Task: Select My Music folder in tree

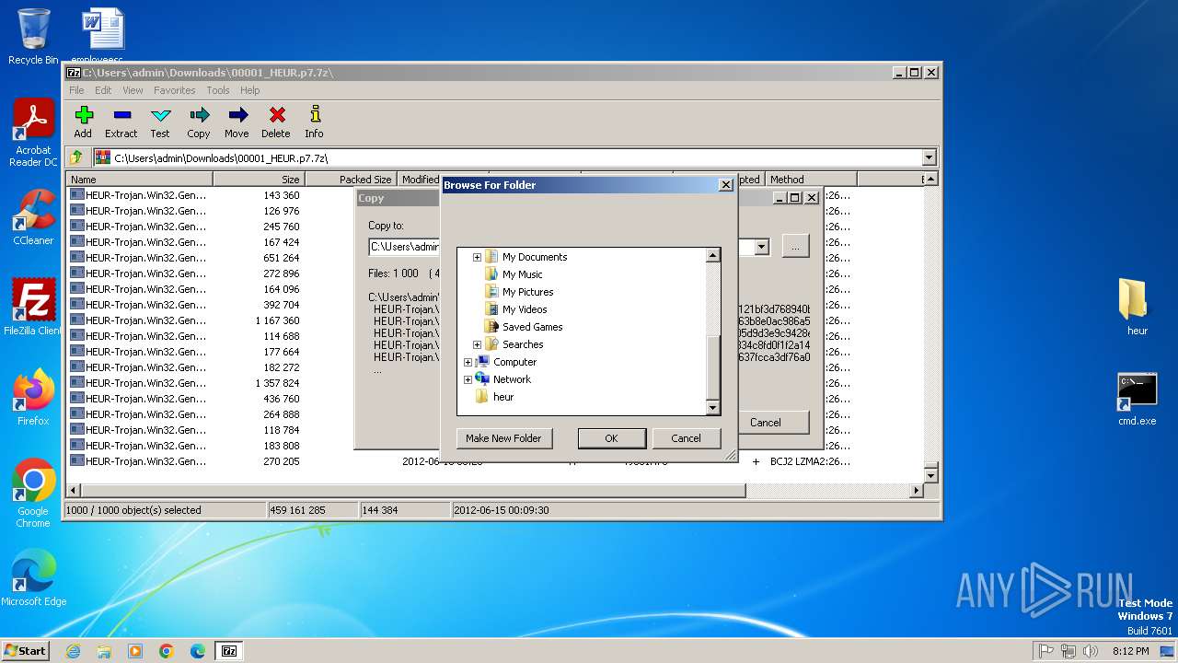Action: 522,274
